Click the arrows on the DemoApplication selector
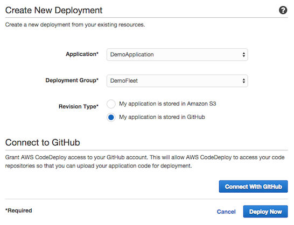The height and width of the screenshot is (225, 294). [x=243, y=55]
